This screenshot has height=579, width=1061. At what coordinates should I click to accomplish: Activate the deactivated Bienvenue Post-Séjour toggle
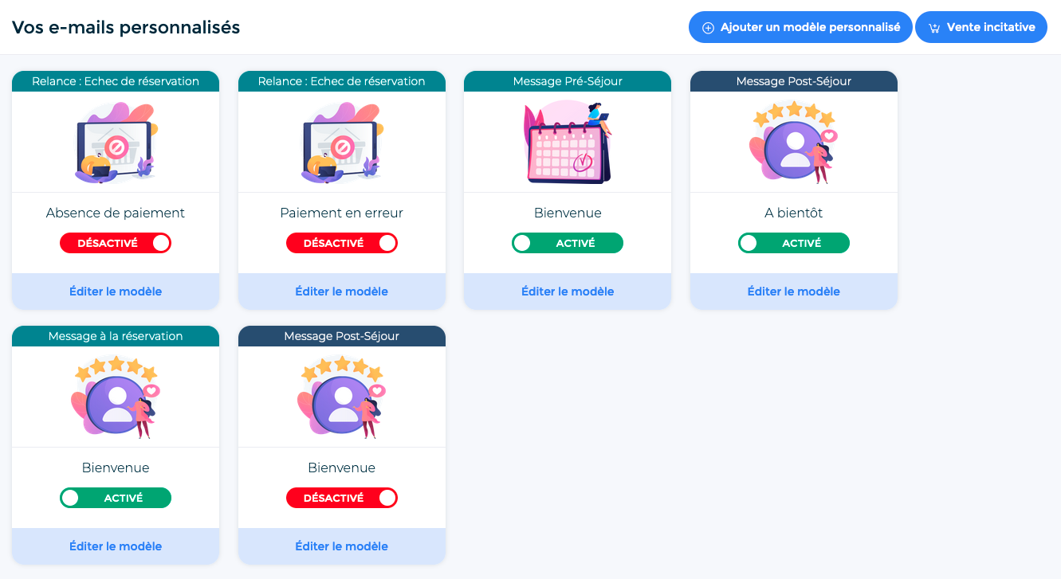click(342, 498)
